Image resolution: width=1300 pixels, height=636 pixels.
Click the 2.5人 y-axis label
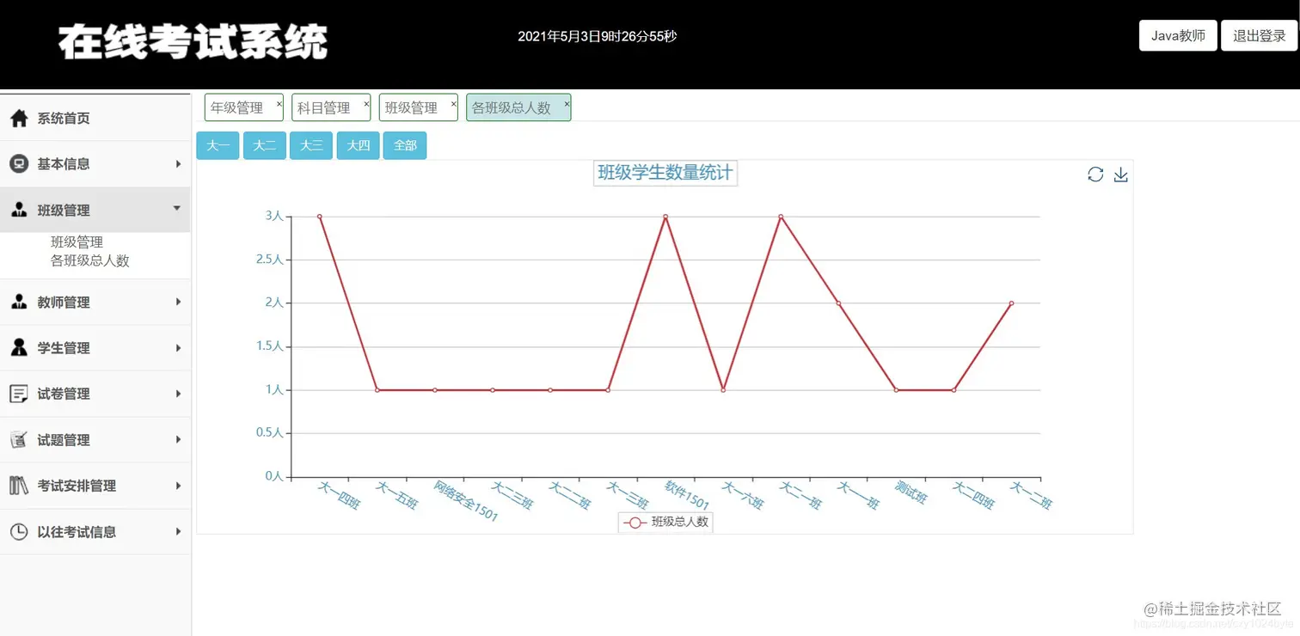[269, 260]
